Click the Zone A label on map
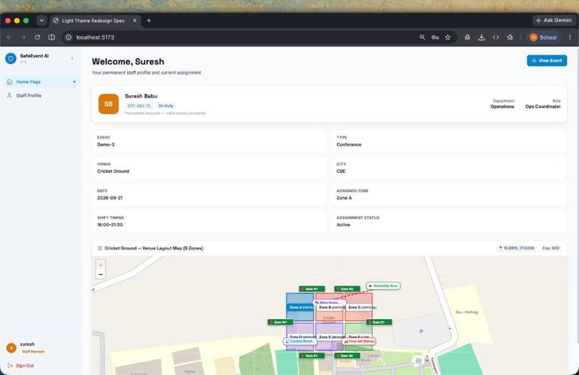 300,307
